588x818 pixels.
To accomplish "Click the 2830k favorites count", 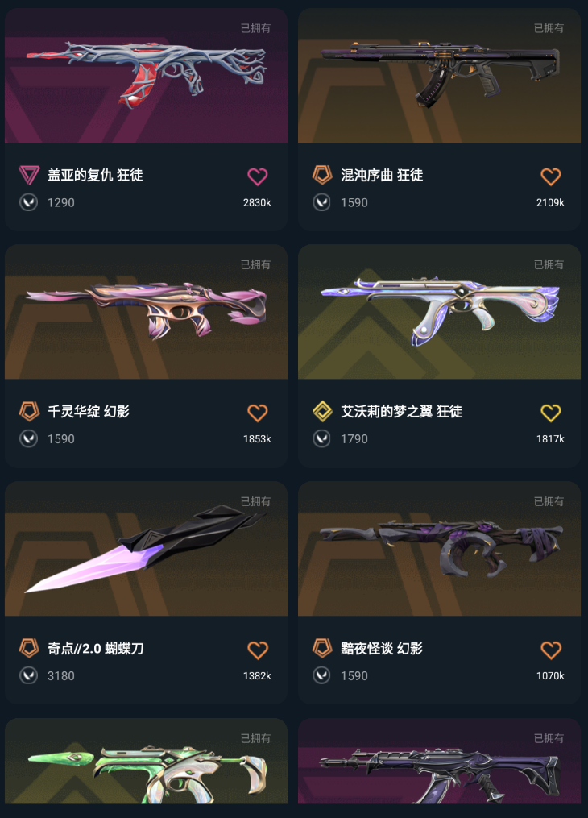I will [x=257, y=203].
